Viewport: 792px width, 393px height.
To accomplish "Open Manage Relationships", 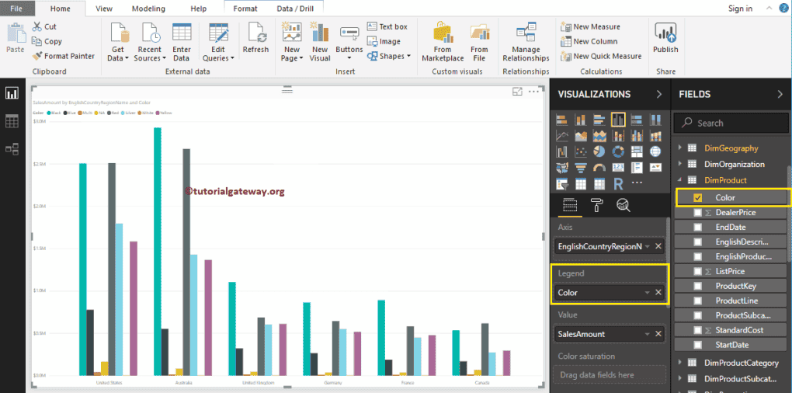I will [x=526, y=42].
